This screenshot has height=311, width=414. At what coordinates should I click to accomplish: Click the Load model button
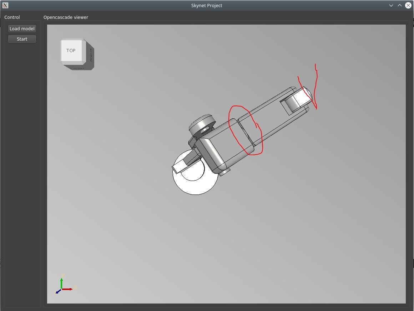(x=22, y=28)
